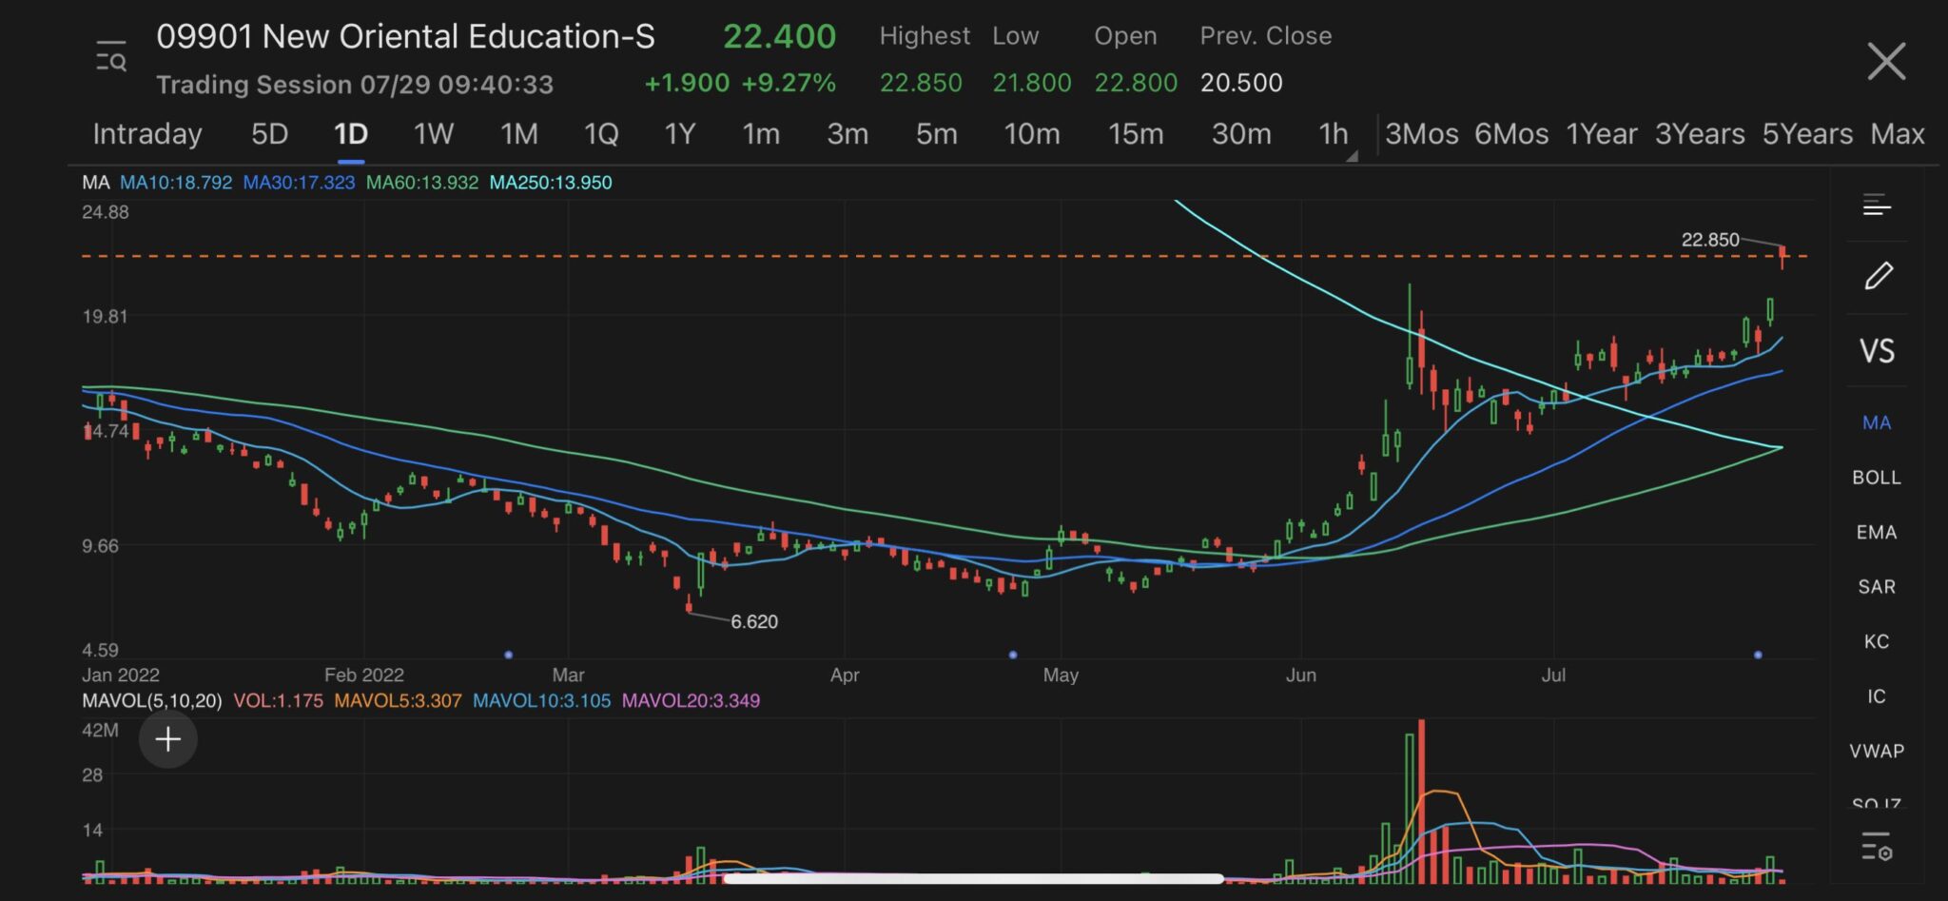Click the MAVOL20:3.349 value
Screen dimensions: 1948x901
(x=691, y=701)
